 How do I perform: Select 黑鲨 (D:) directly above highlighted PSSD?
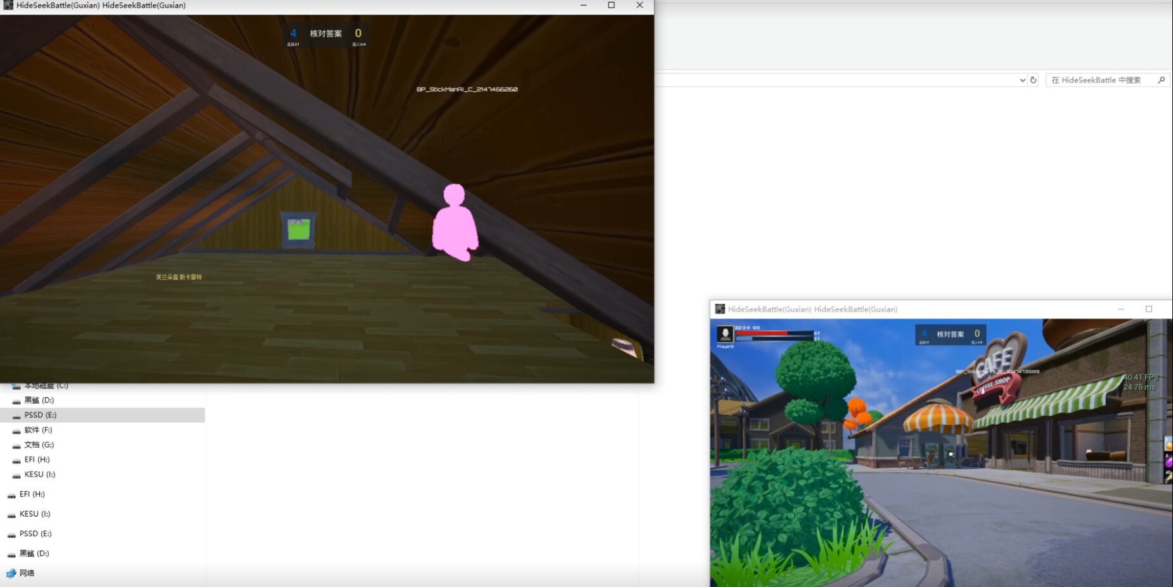click(x=39, y=400)
